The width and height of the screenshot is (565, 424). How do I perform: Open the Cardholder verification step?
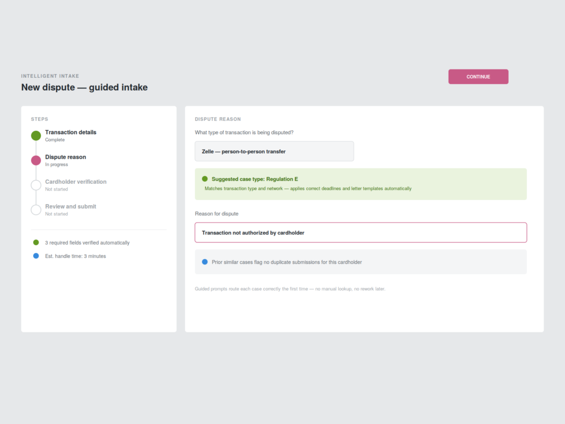76,182
